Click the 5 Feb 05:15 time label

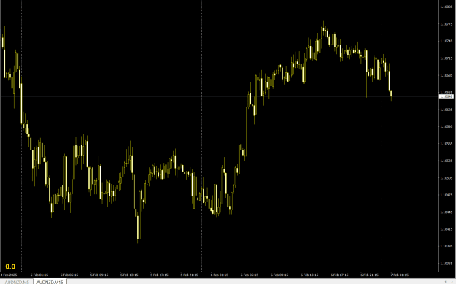point(69,275)
